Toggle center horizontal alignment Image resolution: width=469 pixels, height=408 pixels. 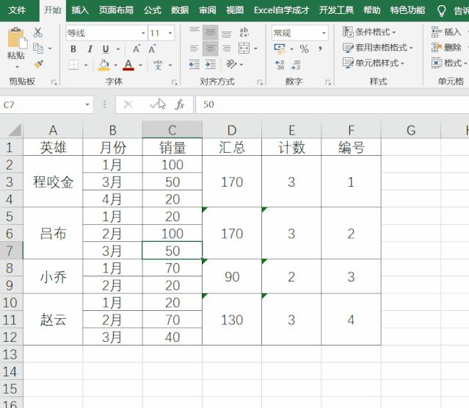click(210, 49)
